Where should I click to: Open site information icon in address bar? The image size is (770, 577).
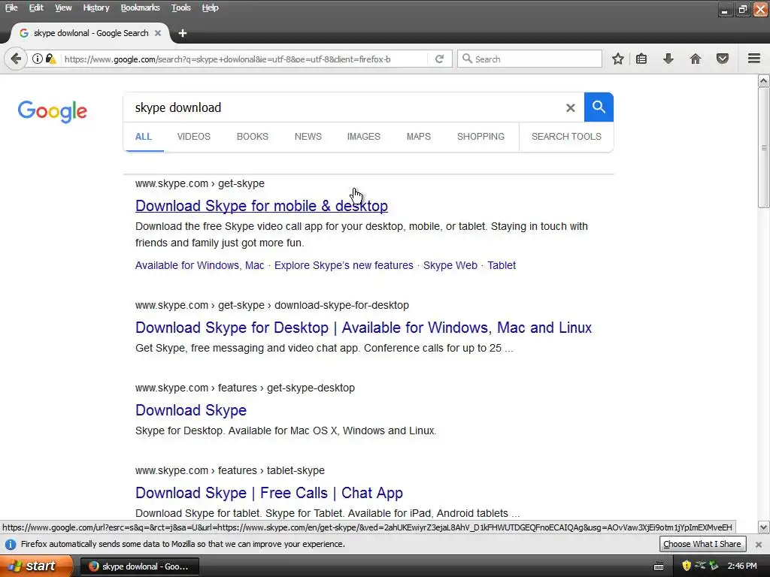[38, 59]
